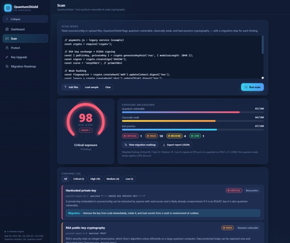Run scan with the blue button
This screenshot has height=243, width=290.
tap(252, 87)
